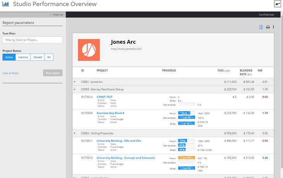Viewport: 283px width, 178px height.
Task: Click the $ 391.48 blended rate
Action: 249,82
